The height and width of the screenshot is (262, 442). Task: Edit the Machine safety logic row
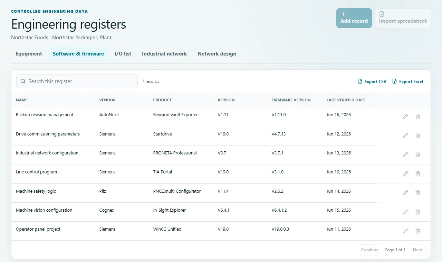405,193
